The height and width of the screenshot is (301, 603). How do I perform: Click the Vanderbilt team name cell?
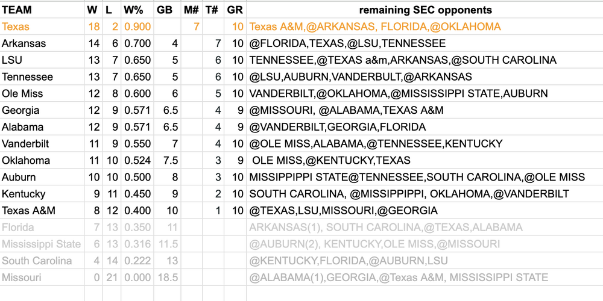pyautogui.click(x=26, y=144)
